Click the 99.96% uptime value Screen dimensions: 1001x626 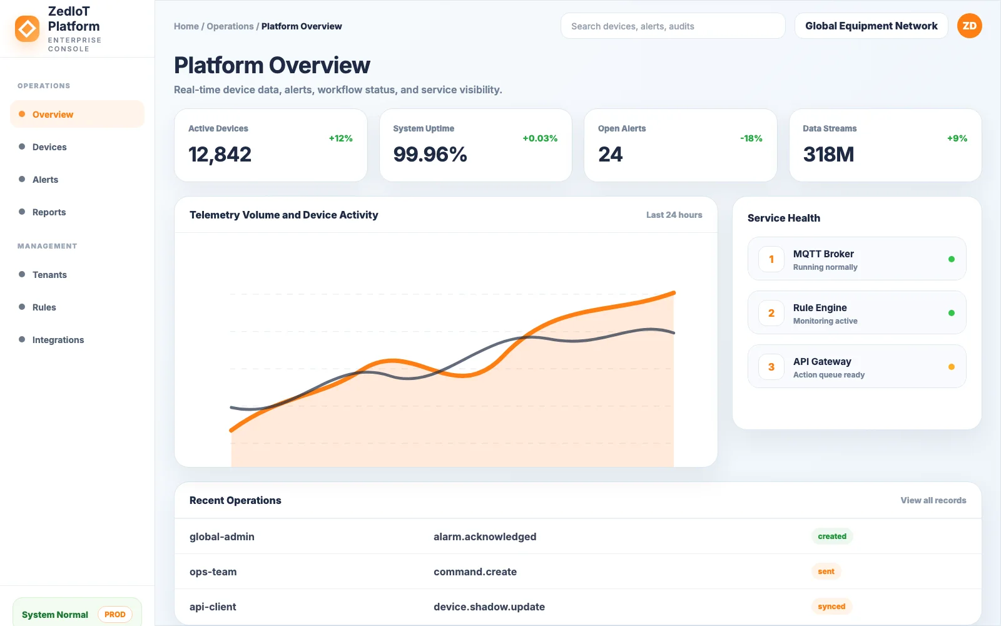(x=430, y=155)
